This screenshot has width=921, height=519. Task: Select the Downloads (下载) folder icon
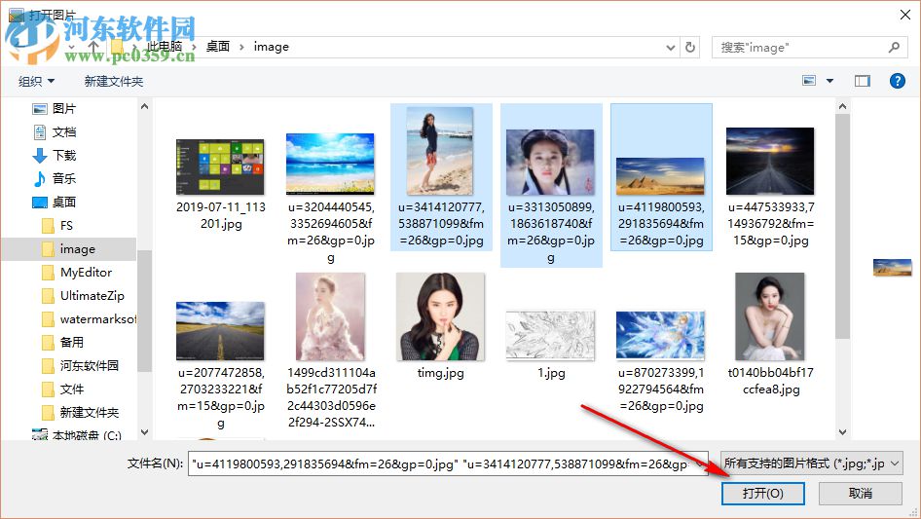click(x=40, y=155)
